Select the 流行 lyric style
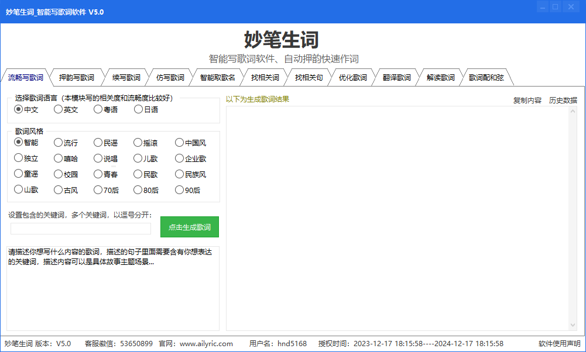 point(66,143)
